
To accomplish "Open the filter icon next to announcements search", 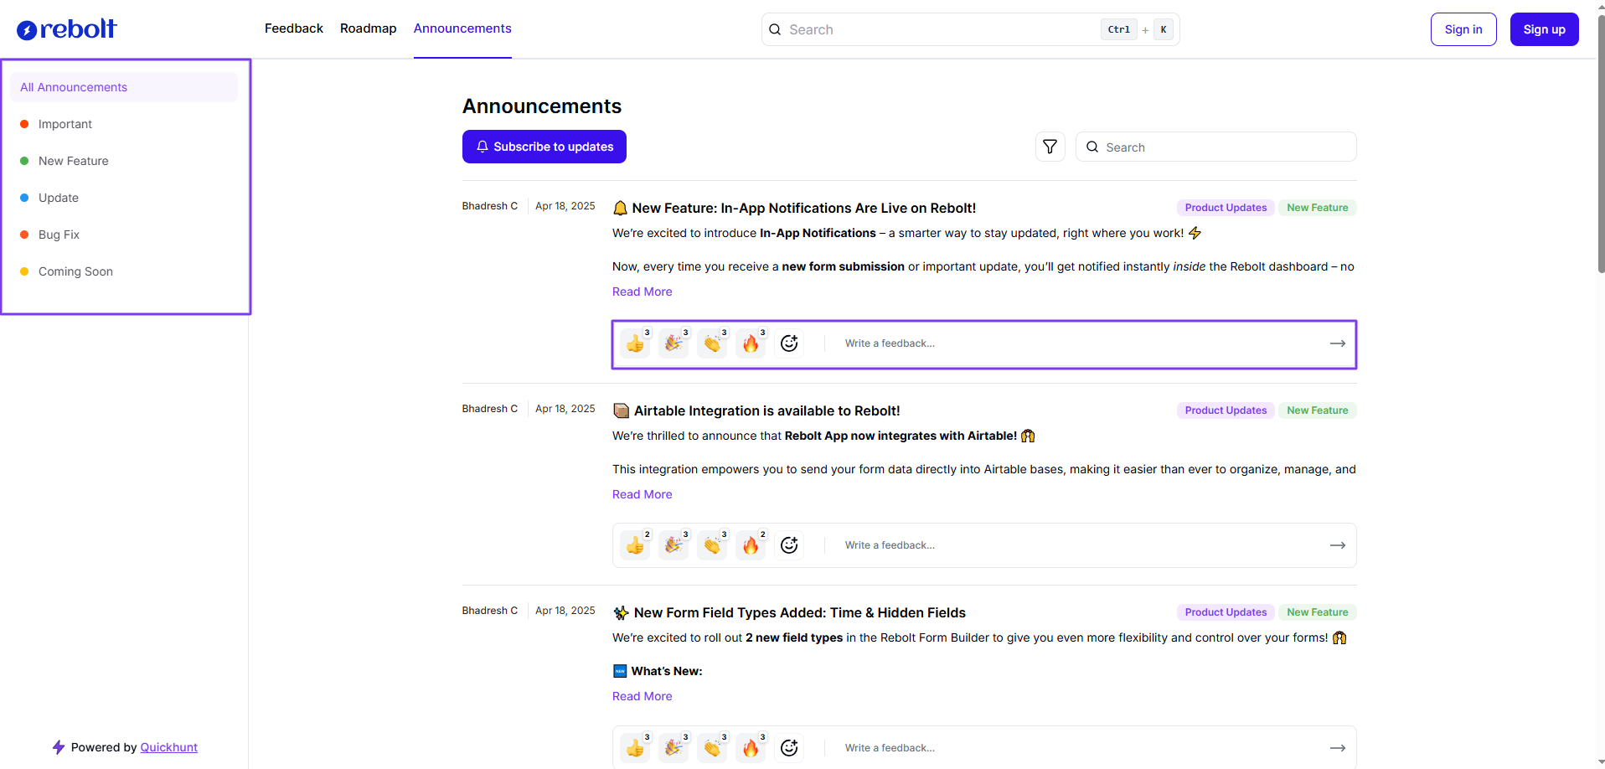I will 1050,147.
